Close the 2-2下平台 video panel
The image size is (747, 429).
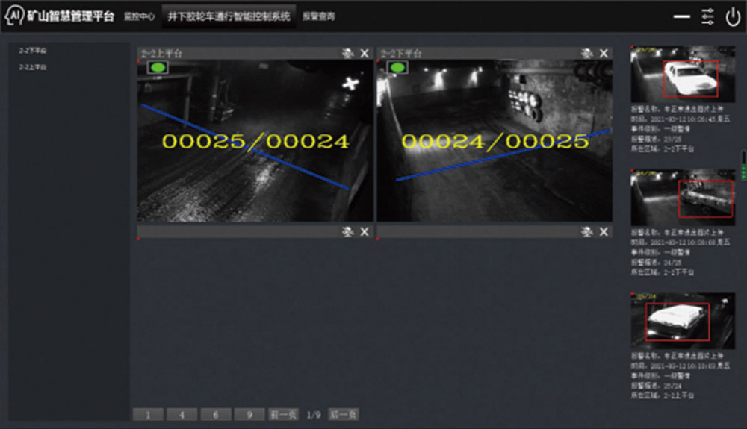pyautogui.click(x=604, y=53)
